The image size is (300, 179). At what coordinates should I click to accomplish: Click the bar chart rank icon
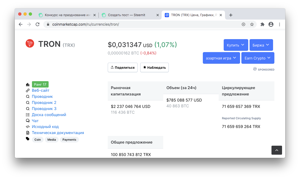pos(28,84)
